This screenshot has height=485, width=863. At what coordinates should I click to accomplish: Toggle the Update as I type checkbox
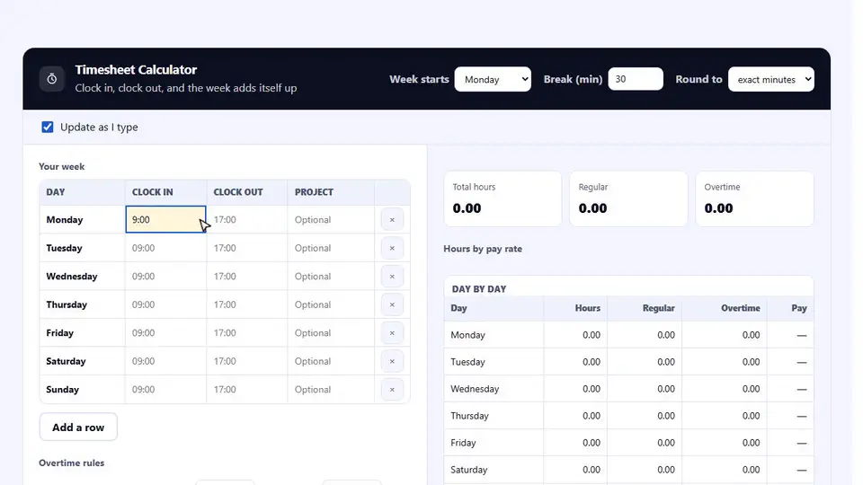pyautogui.click(x=48, y=127)
